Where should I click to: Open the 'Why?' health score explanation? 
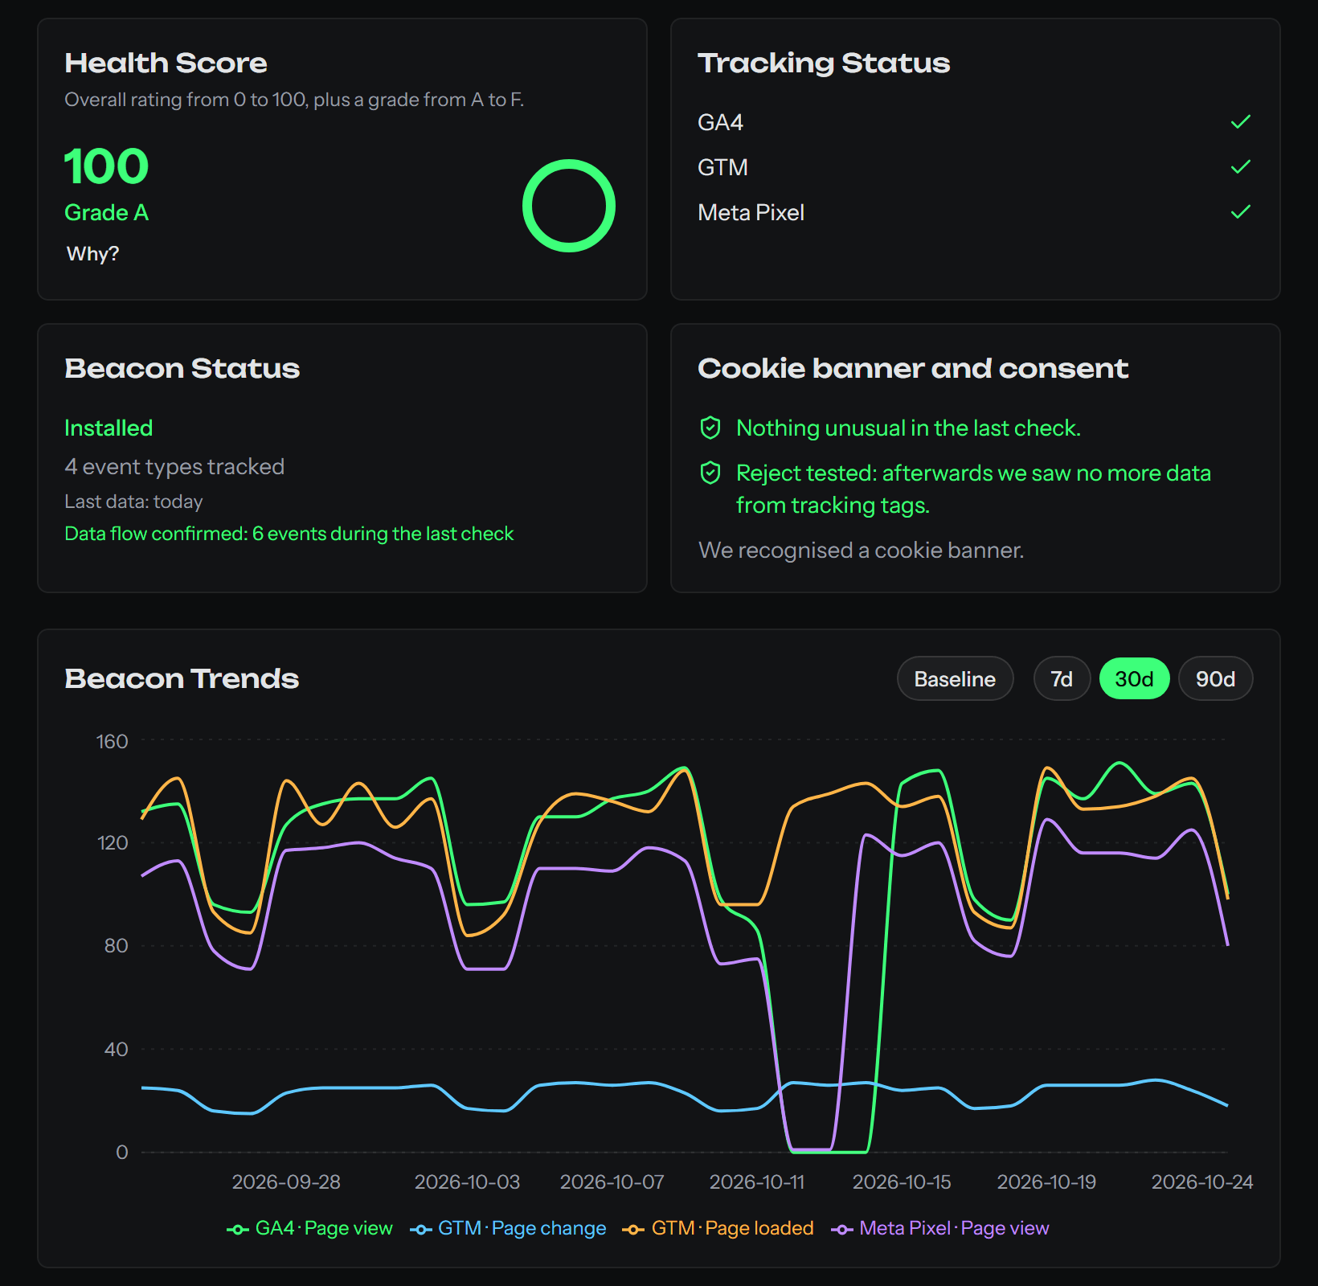pyautogui.click(x=92, y=254)
